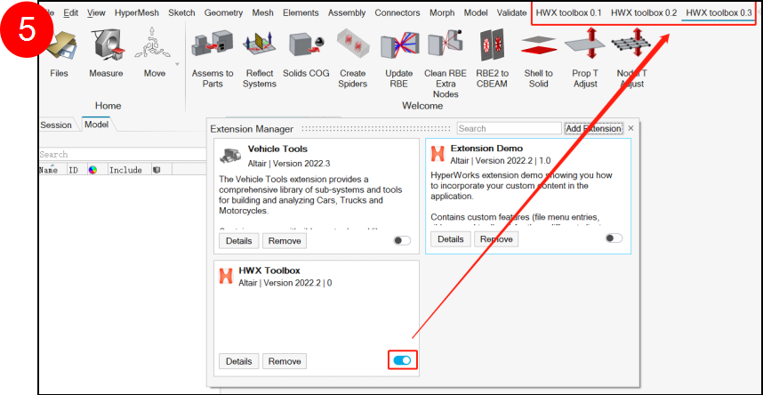Open the Prop T Adjust tool
Image resolution: width=763 pixels, height=395 pixels.
(585, 44)
